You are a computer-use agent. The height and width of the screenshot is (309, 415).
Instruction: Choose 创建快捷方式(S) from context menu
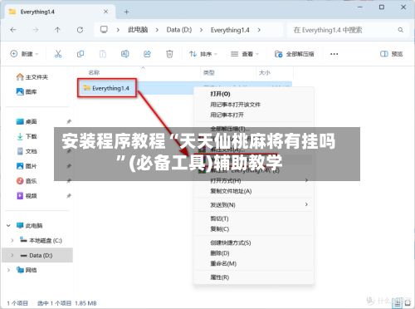click(x=231, y=243)
